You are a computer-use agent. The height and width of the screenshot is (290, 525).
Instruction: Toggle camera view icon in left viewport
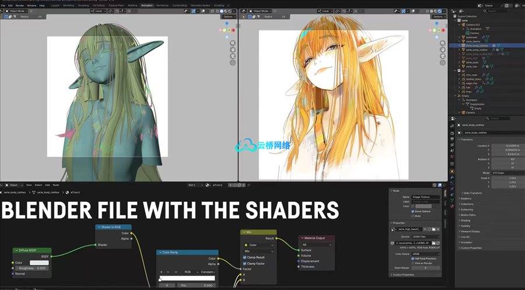(233, 56)
